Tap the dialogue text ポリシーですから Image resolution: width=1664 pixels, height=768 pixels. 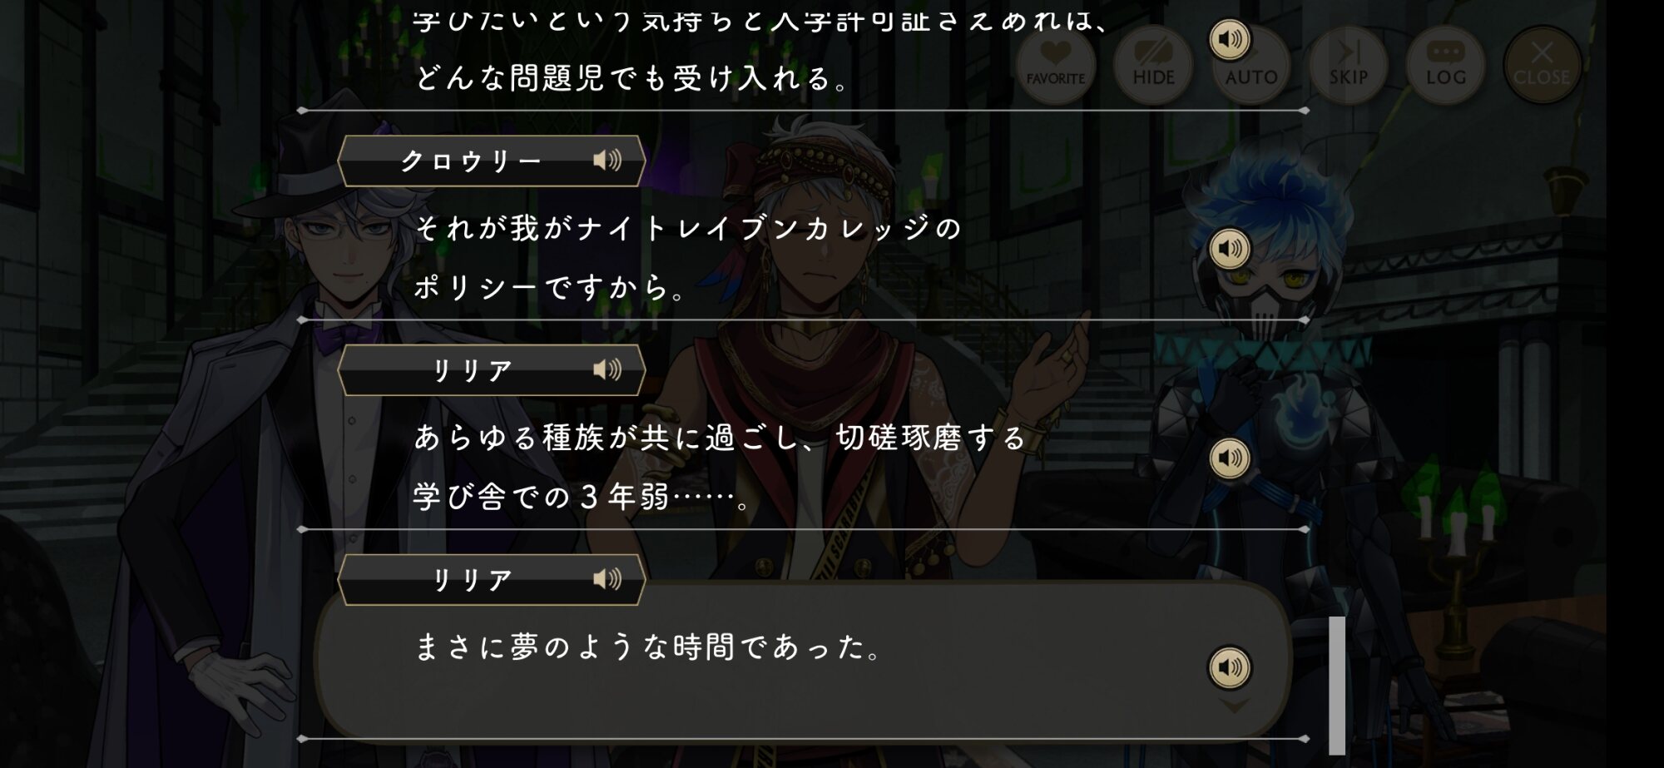pyautogui.click(x=549, y=288)
